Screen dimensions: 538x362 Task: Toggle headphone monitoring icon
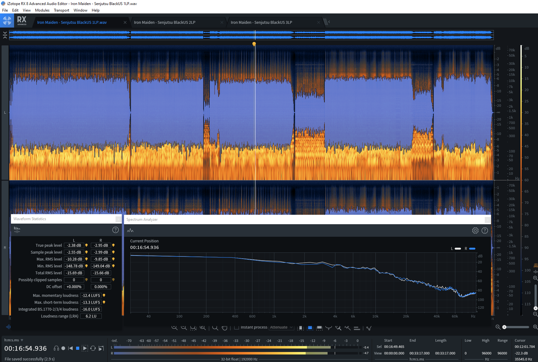(x=56, y=348)
